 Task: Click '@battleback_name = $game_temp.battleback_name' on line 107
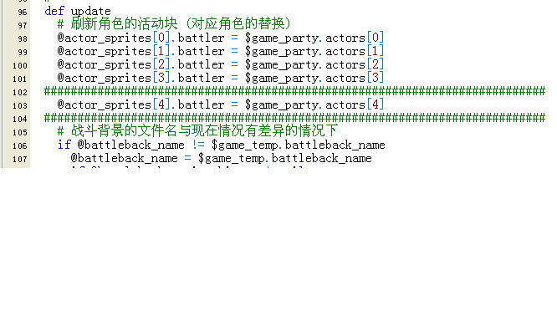(x=221, y=158)
